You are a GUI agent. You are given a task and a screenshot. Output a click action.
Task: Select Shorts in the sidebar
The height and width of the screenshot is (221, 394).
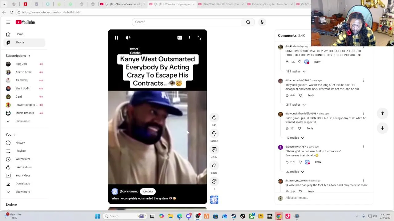pos(24,42)
